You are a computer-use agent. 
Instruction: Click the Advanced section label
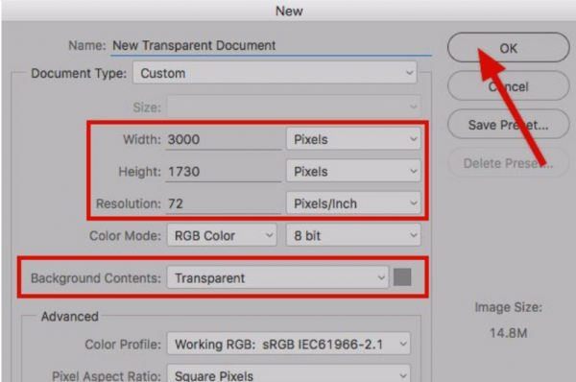point(70,316)
